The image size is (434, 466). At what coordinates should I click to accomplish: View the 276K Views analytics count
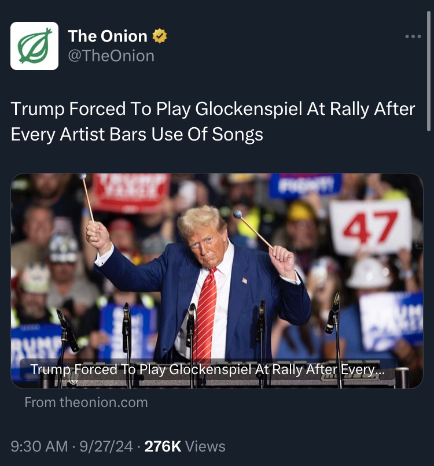point(185,446)
